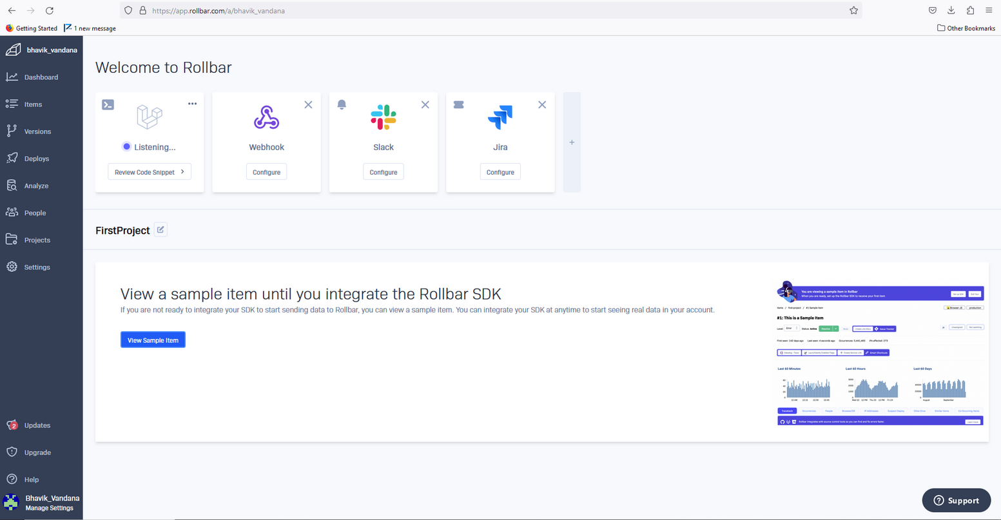Click the Slack logo icon
The height and width of the screenshot is (520, 1001).
pos(384,117)
